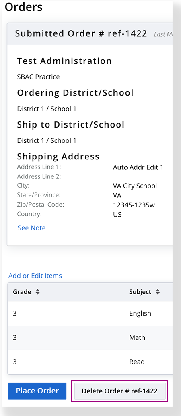Select the Read subject row
This screenshot has width=181, height=416.
coord(90,362)
